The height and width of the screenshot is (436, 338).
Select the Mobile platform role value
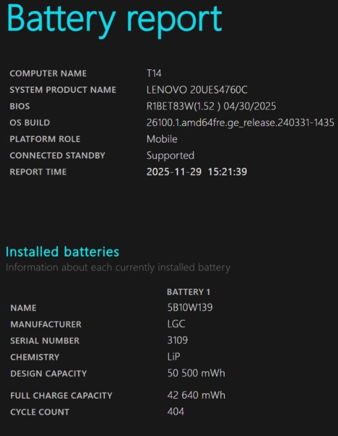[162, 139]
